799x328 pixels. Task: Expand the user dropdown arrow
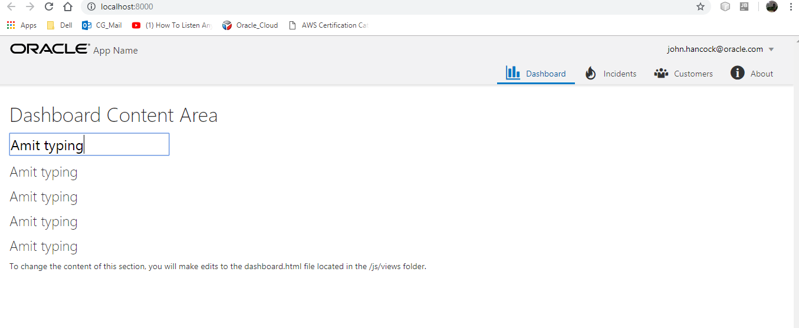[x=771, y=49]
